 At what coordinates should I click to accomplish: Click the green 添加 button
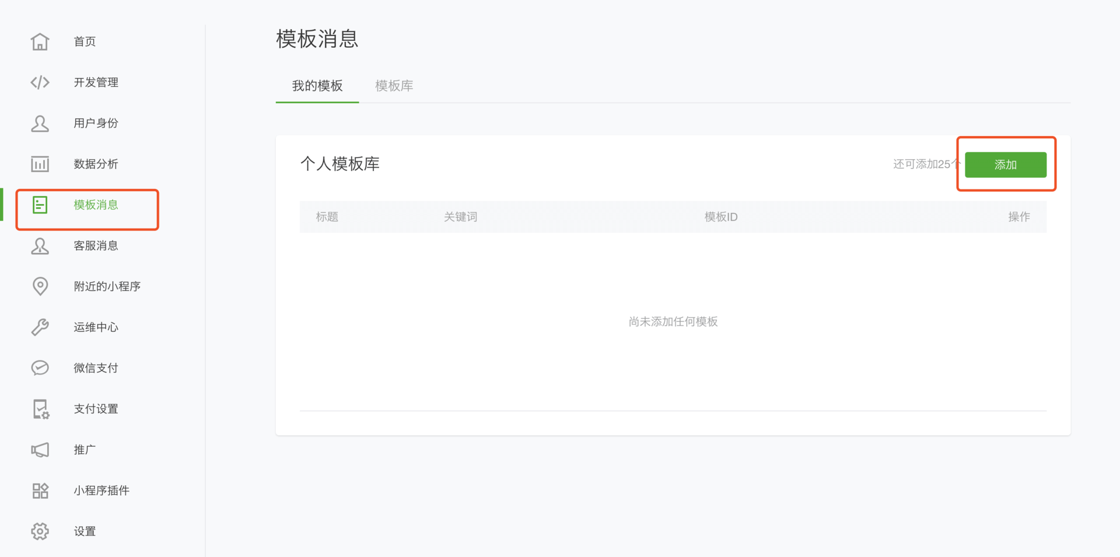1006,164
